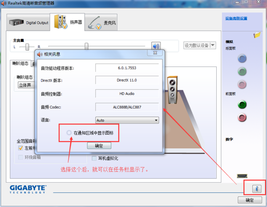Screen dimensions: 267x207
Task: Click the Digital Output device icon
Action: tap(16, 22)
